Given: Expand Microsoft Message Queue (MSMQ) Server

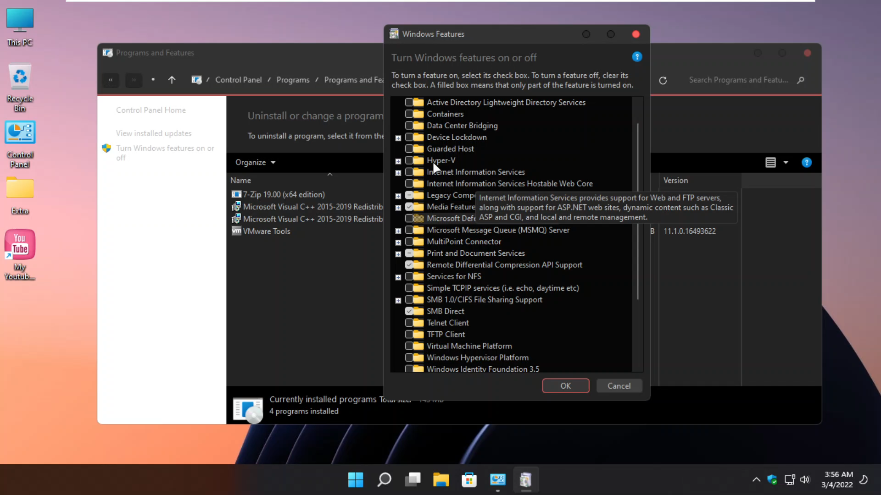Looking at the screenshot, I should point(398,231).
